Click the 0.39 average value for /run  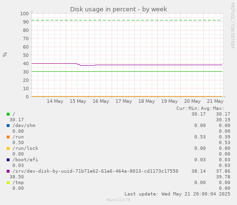[225, 137]
